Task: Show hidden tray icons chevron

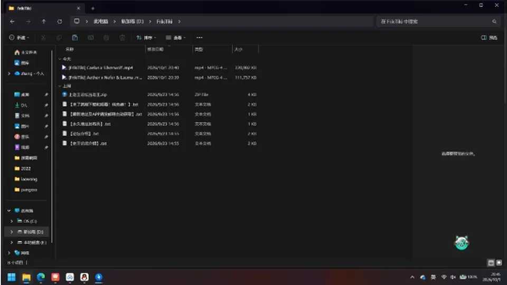Action: point(412,277)
